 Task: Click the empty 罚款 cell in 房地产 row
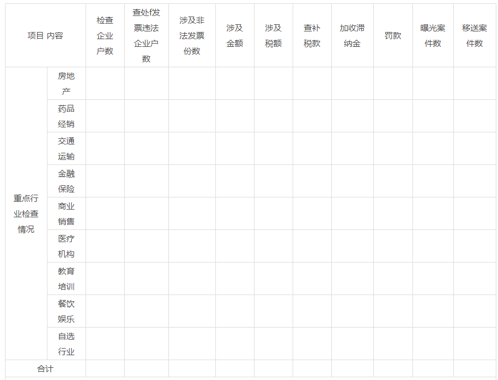tap(393, 84)
